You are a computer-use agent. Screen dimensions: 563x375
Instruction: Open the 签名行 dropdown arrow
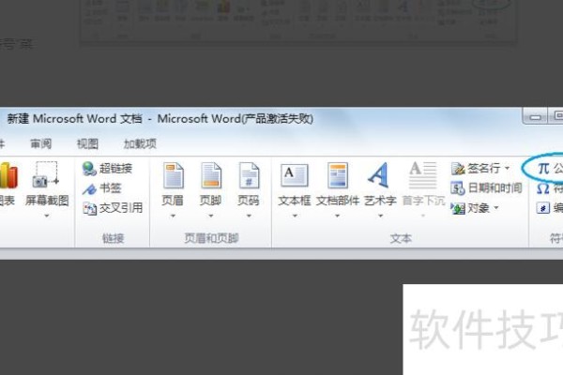click(507, 168)
